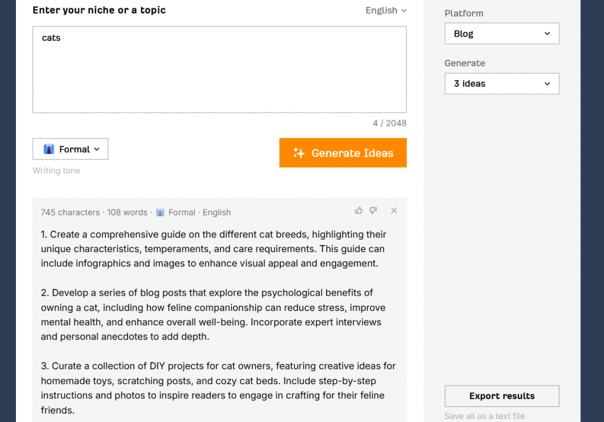
Task: Click Generate Ideas button text
Action: coord(352,153)
